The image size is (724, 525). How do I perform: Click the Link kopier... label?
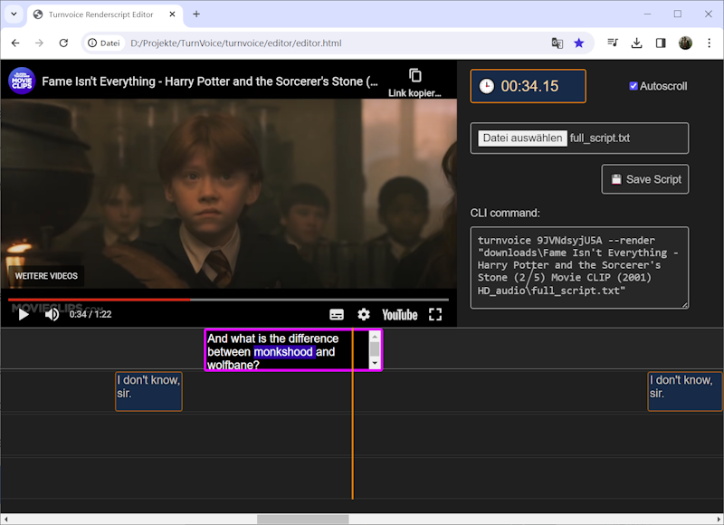click(414, 93)
